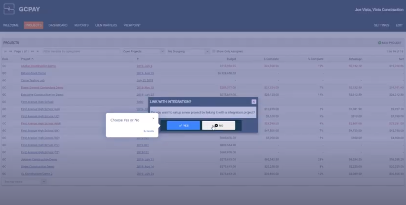Go to the Viewpoint tab
The image size is (406, 205).
132,25
